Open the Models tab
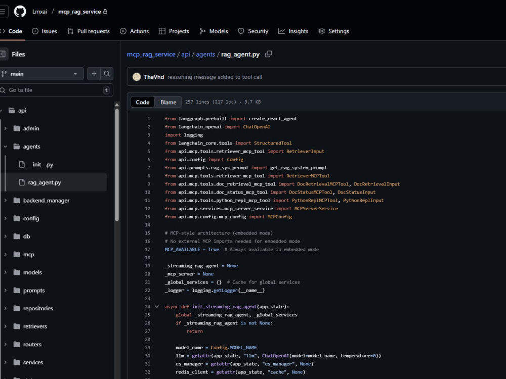This screenshot has width=506, height=379. click(214, 31)
